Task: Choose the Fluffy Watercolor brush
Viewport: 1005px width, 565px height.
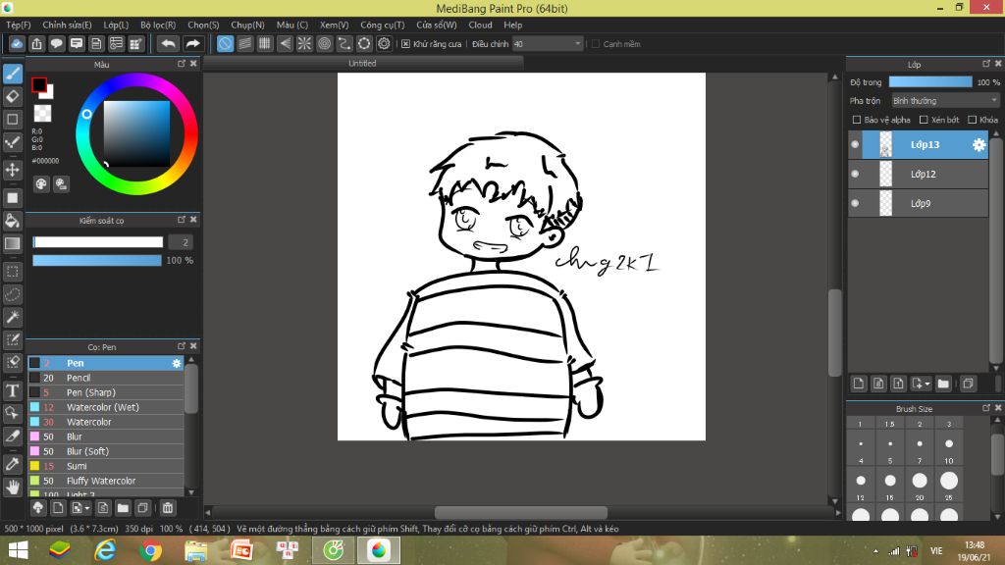Action: click(106, 481)
